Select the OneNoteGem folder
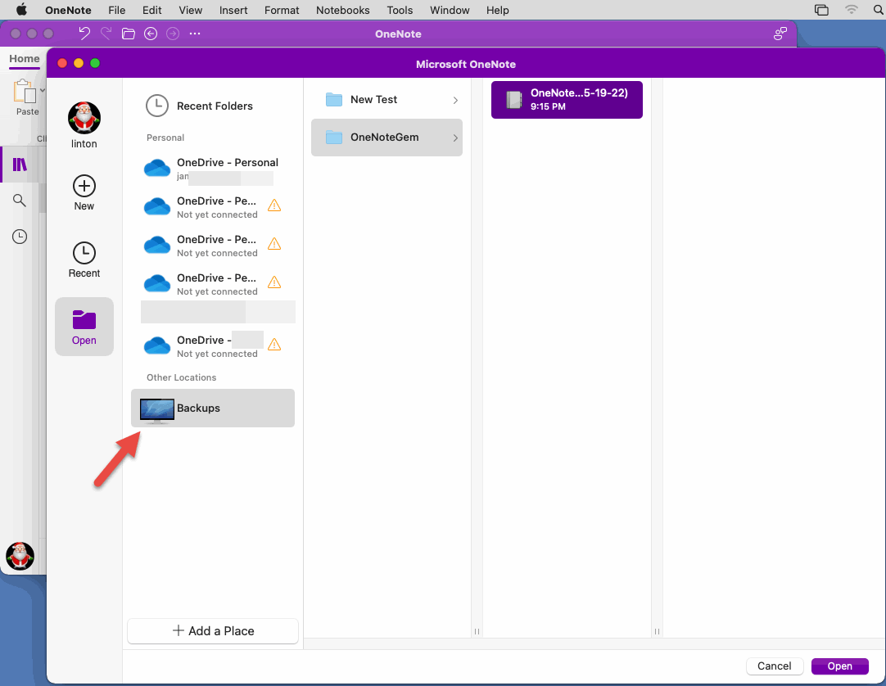Screen dimensions: 886x686 (387, 138)
